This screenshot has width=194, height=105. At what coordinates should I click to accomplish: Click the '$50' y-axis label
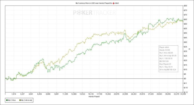tap(185, 33)
